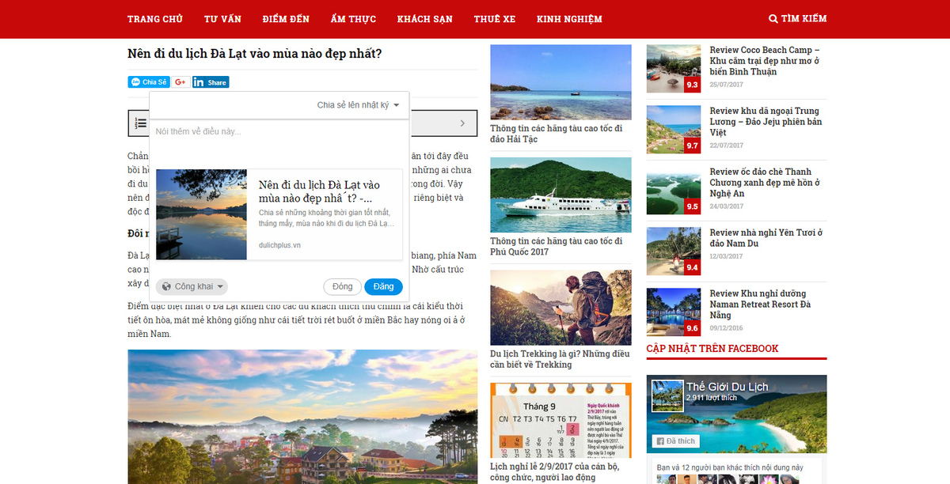This screenshot has width=950, height=484.
Task: Open the KINH NGHIỆM menu item
Action: (x=569, y=19)
